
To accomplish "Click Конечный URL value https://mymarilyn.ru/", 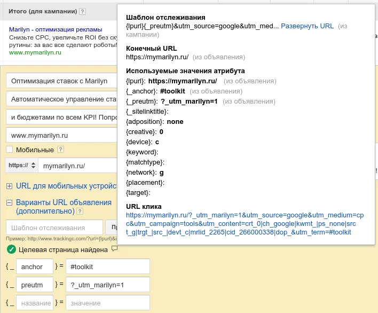I will [x=157, y=57].
